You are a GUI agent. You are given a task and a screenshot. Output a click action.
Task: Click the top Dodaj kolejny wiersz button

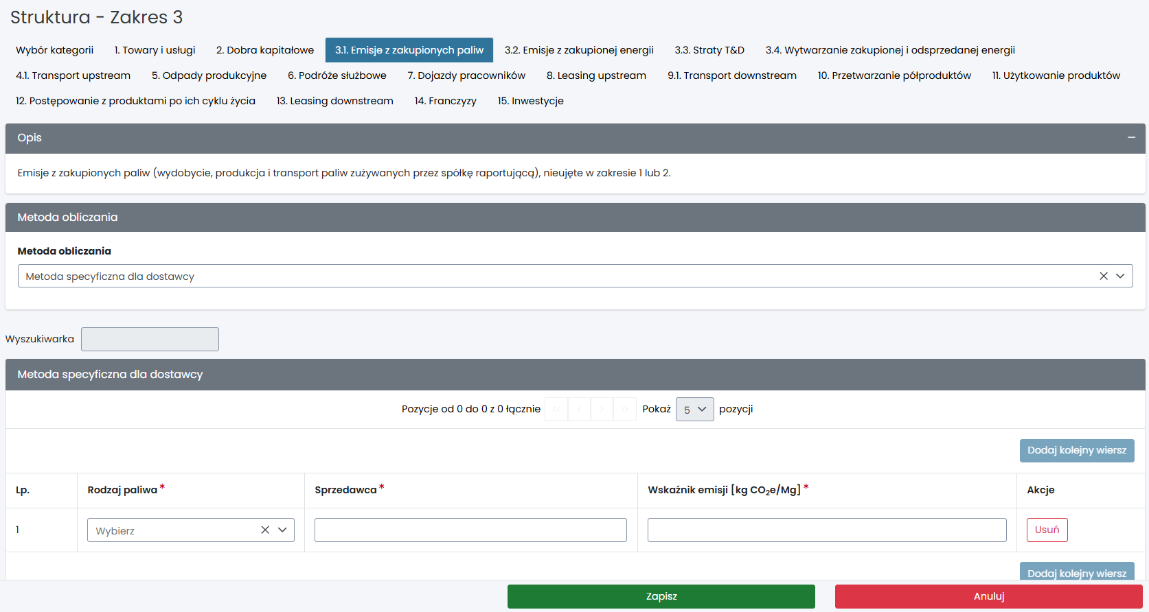click(x=1076, y=450)
